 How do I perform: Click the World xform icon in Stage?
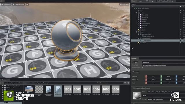click(136, 9)
